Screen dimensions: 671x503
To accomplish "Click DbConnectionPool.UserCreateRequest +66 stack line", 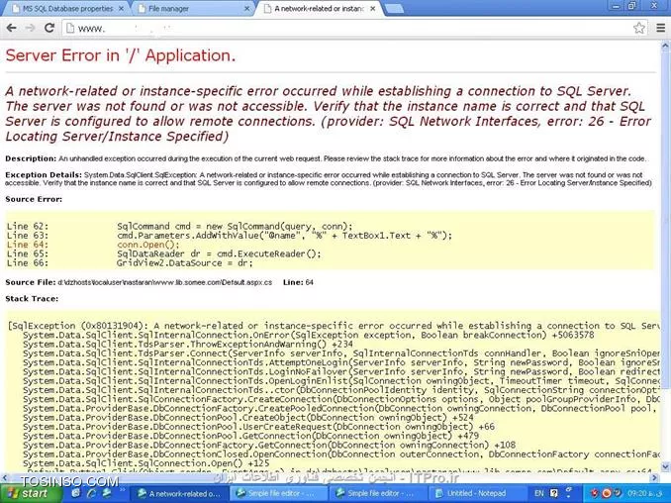I will (x=259, y=427).
